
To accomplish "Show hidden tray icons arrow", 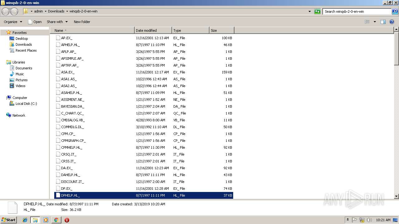I will point(348,220).
